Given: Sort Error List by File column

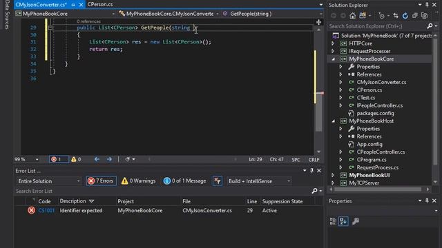Looking at the screenshot, I should click(186, 201).
